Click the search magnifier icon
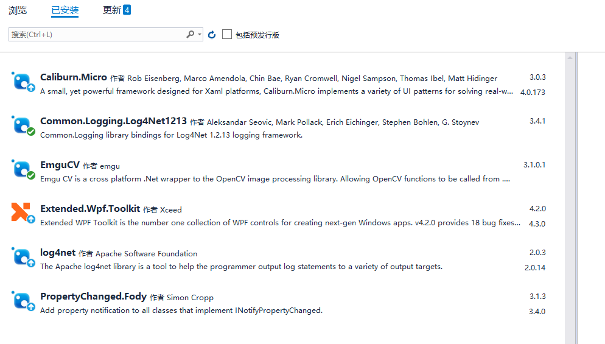 (191, 34)
